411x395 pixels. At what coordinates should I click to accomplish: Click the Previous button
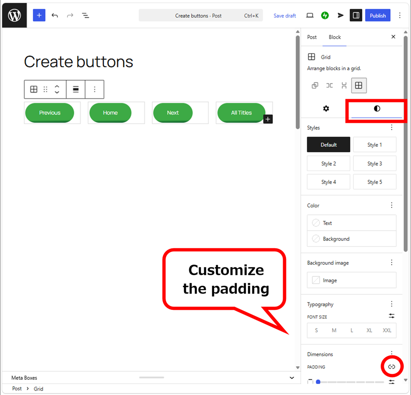50,113
